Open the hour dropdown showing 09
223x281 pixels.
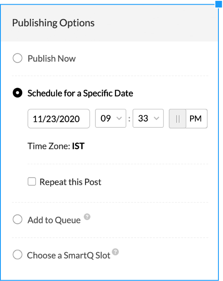pyautogui.click(x=110, y=118)
